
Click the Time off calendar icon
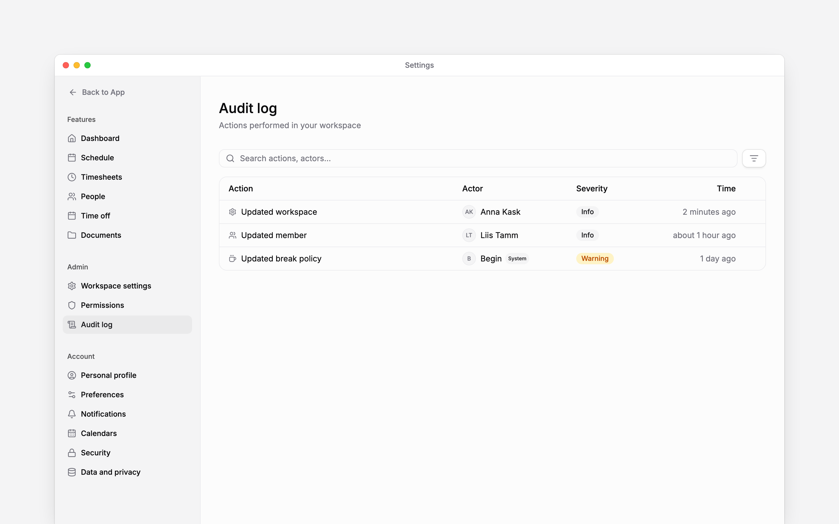click(72, 216)
